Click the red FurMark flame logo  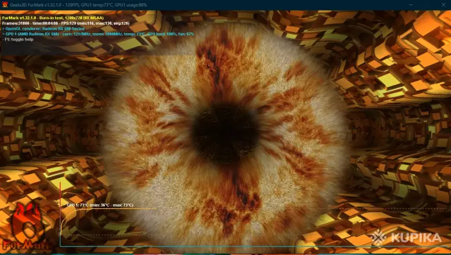pos(26,225)
